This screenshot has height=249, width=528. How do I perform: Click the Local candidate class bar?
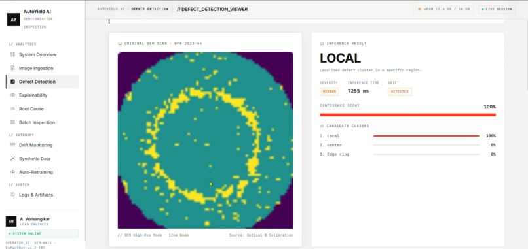click(x=426, y=136)
